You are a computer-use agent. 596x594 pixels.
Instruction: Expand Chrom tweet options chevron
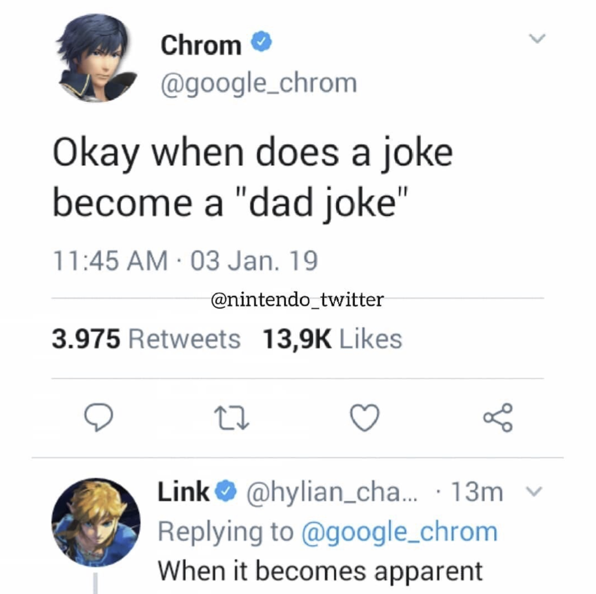(x=537, y=39)
